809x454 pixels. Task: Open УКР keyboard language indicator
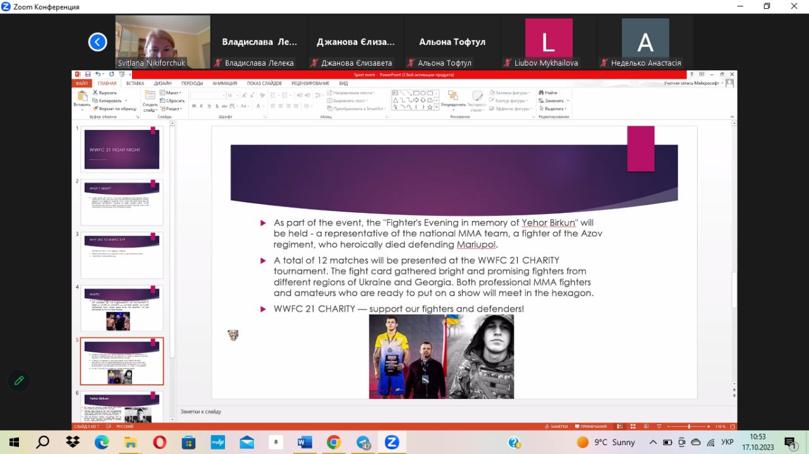point(727,443)
